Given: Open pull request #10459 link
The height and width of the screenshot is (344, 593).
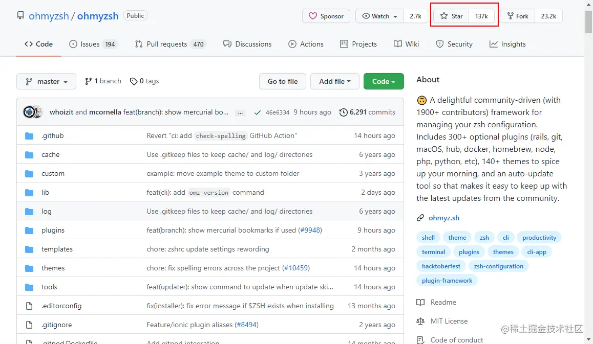Looking at the screenshot, I should [x=296, y=268].
